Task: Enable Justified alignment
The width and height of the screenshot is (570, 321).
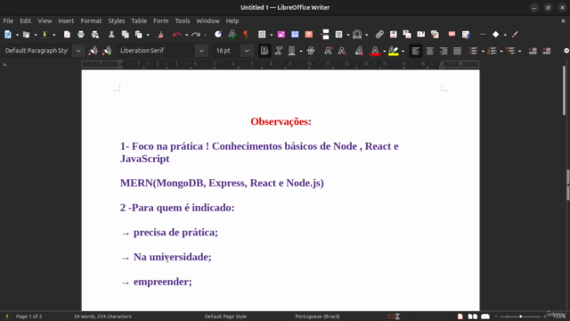Action: 457,51
